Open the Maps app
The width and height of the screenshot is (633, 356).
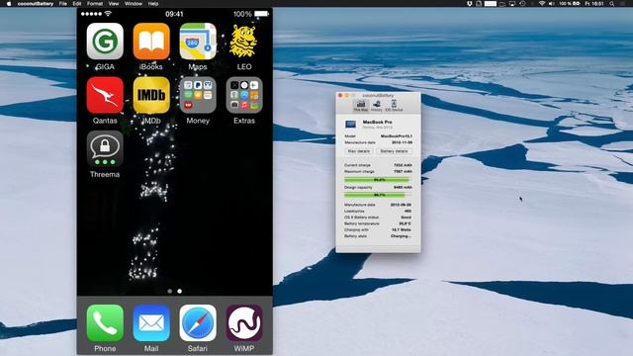(x=198, y=42)
